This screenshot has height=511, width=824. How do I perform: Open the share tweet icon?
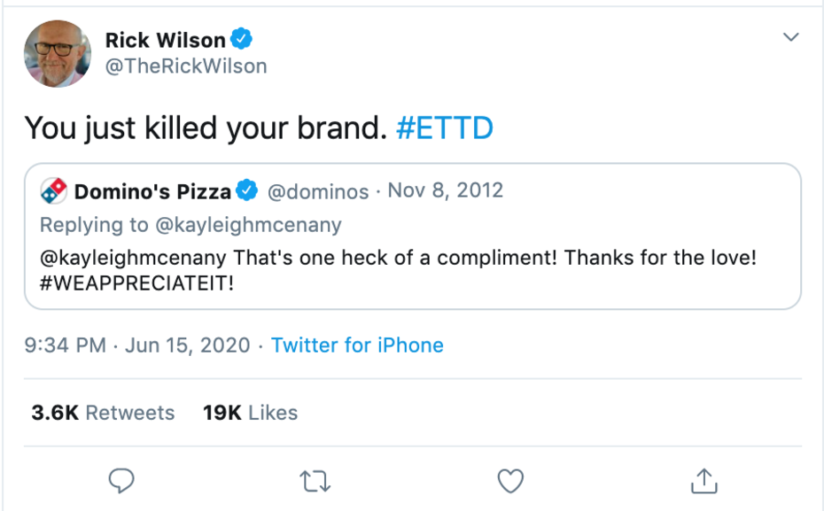tap(703, 481)
